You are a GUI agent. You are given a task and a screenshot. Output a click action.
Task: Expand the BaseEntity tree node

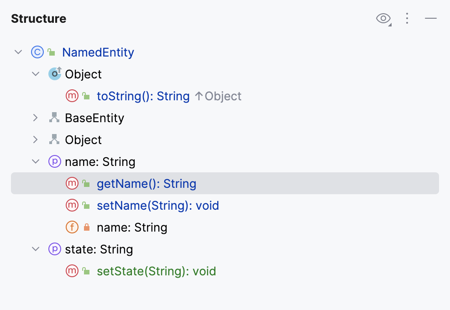(x=35, y=118)
